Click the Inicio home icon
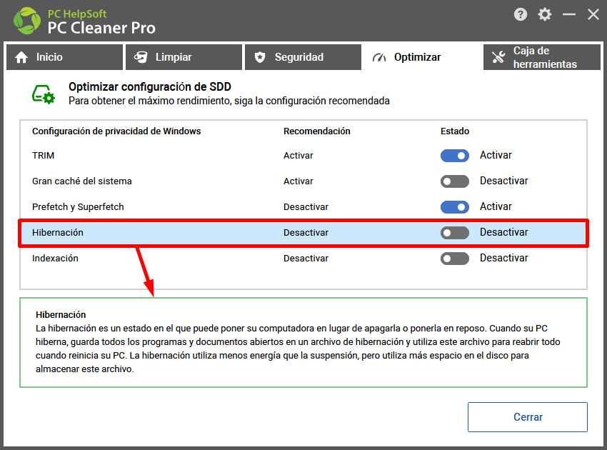Screen dimensions: 607x450 click(21, 57)
